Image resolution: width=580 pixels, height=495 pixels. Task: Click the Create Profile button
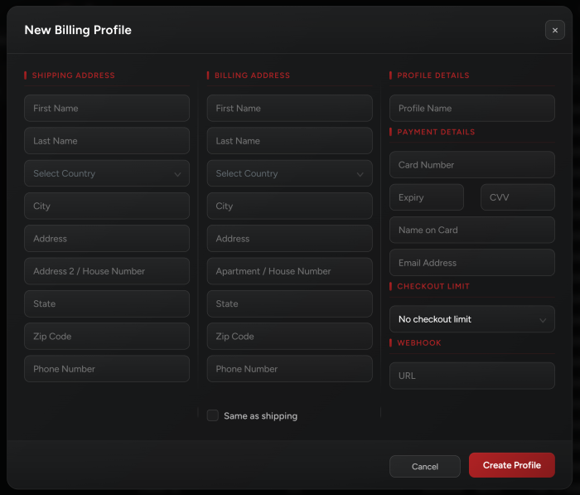coord(511,465)
